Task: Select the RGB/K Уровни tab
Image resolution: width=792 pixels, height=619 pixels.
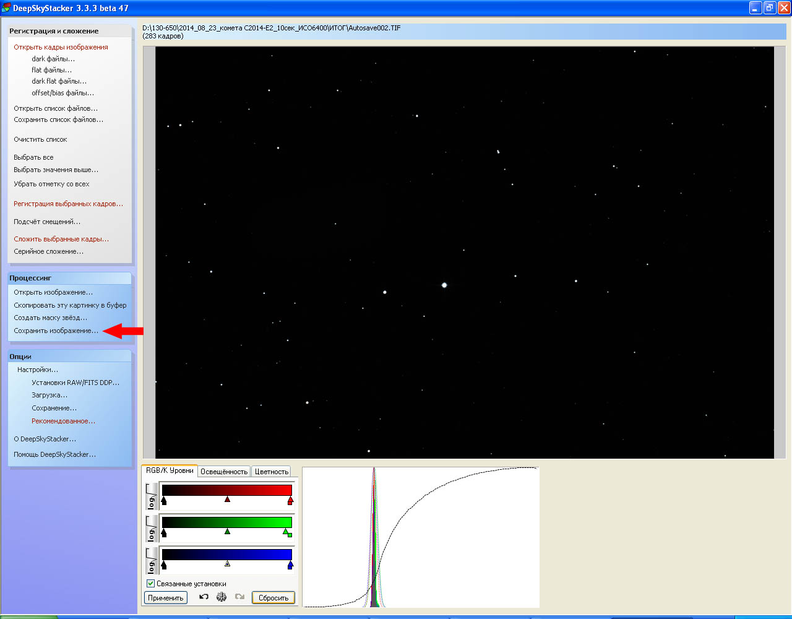Action: click(170, 471)
